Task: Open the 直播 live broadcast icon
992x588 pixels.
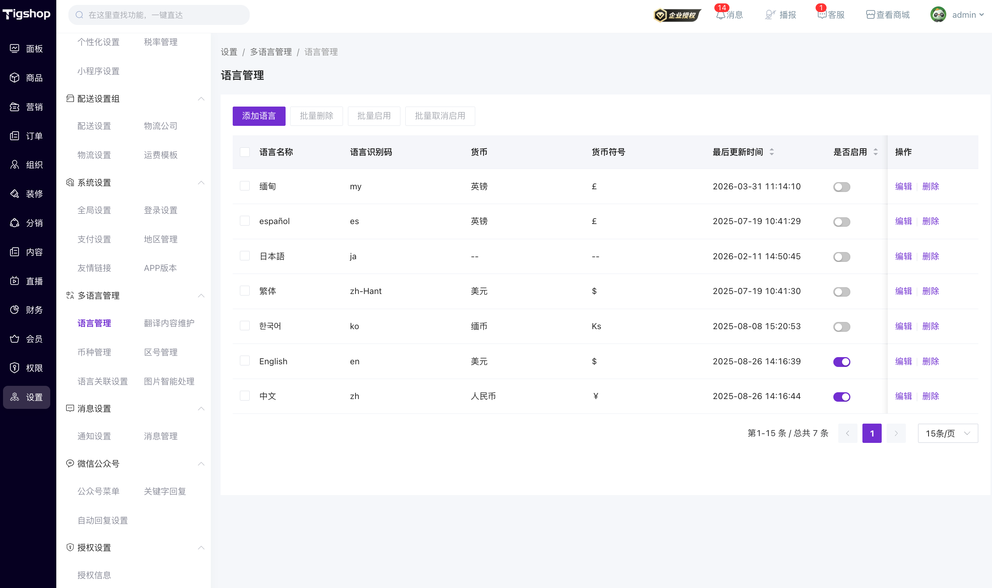Action: [x=15, y=281]
